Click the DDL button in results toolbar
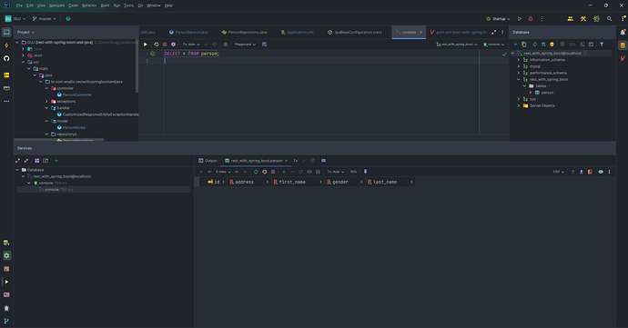This screenshot has width=628, height=328. pyautogui.click(x=354, y=172)
